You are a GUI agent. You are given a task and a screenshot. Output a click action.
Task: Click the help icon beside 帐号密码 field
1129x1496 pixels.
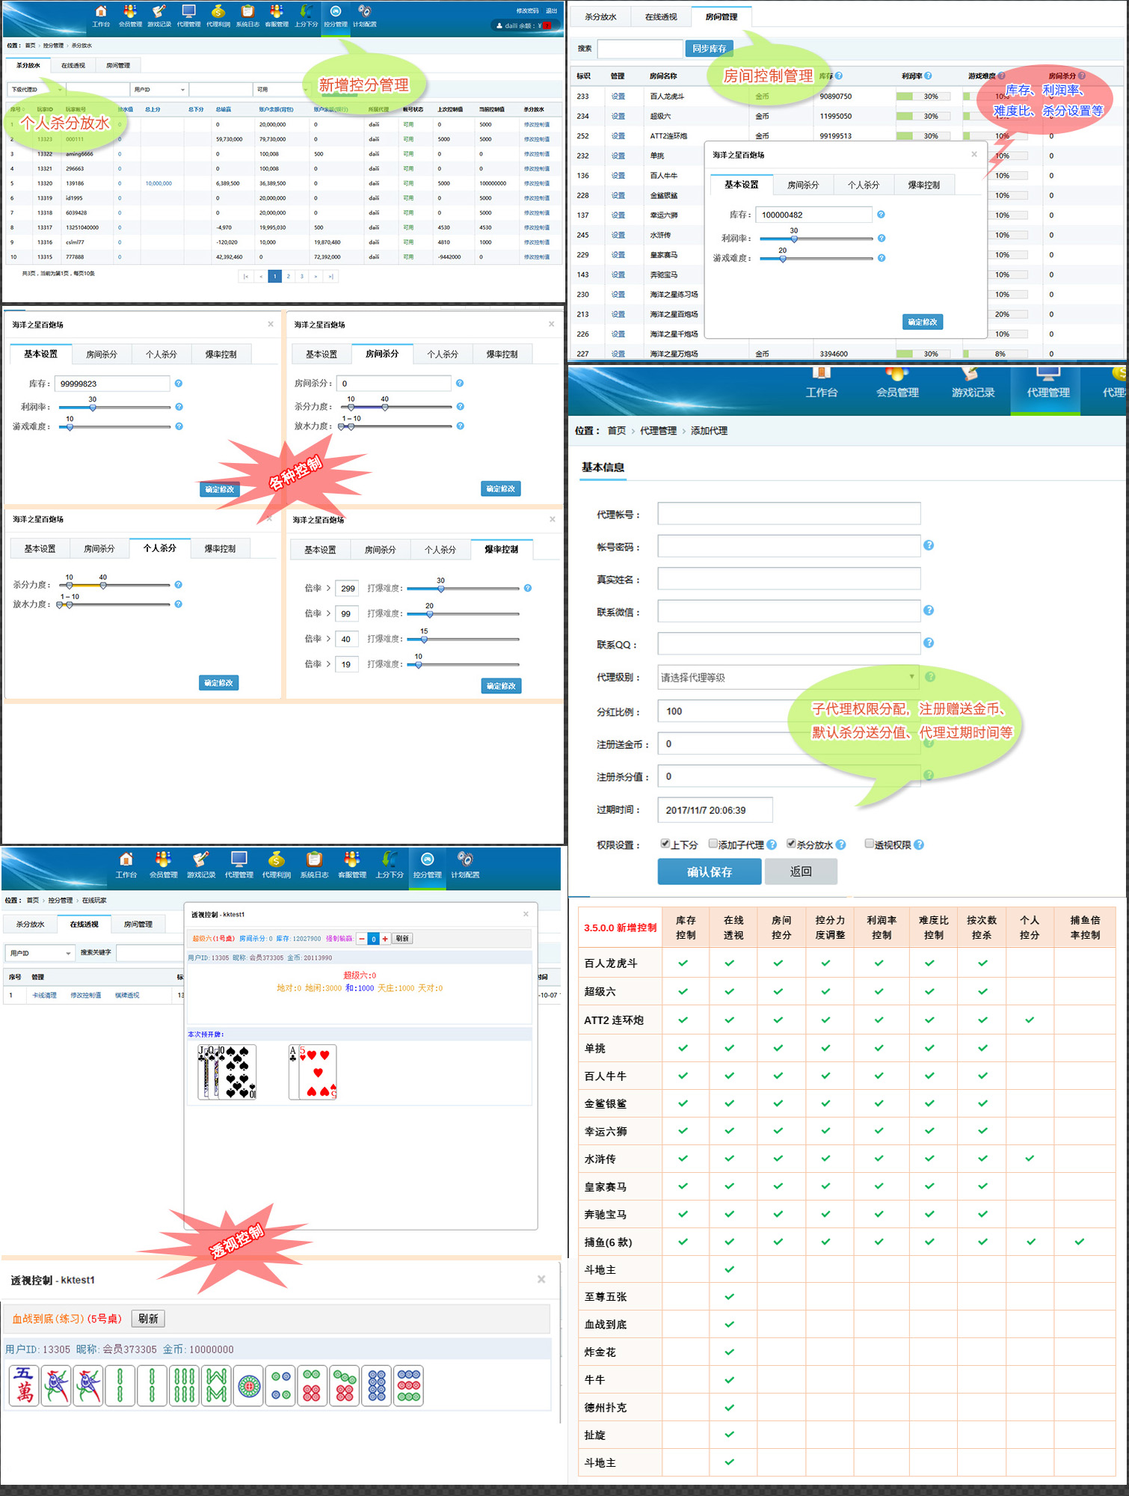point(929,545)
